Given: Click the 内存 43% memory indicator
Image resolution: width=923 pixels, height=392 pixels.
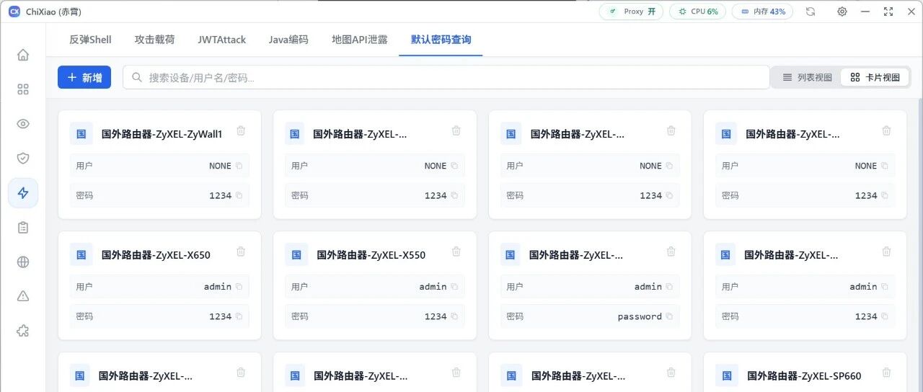Looking at the screenshot, I should pos(762,12).
